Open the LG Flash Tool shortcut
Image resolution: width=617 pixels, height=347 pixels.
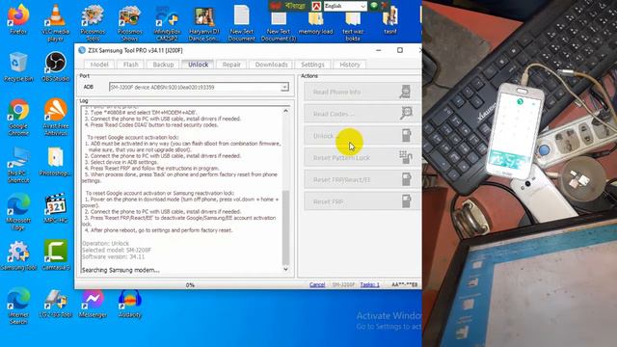click(x=56, y=303)
